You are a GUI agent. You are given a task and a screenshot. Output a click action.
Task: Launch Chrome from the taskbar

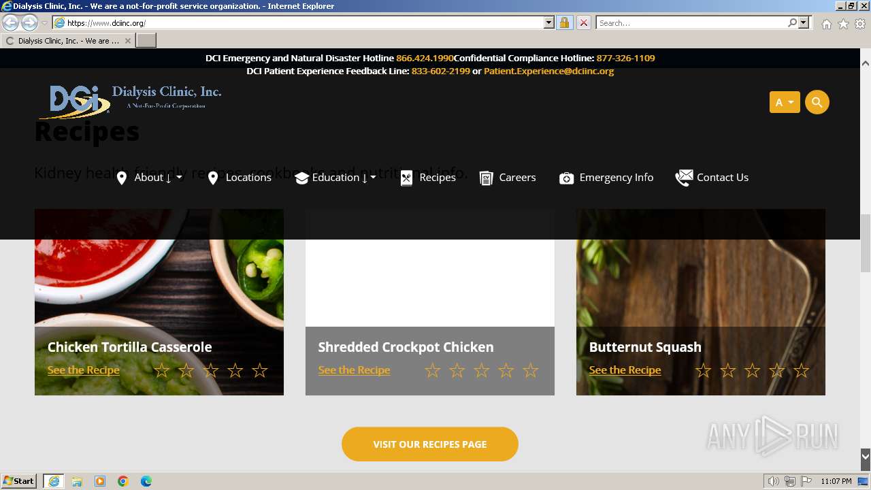(123, 481)
